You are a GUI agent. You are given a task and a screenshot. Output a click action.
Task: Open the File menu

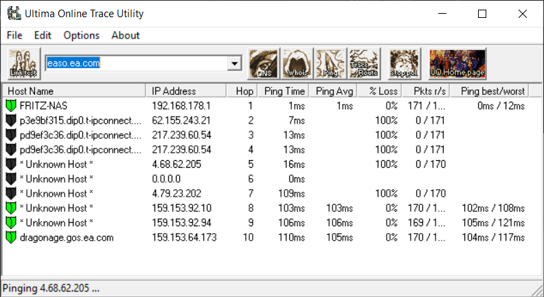click(14, 36)
